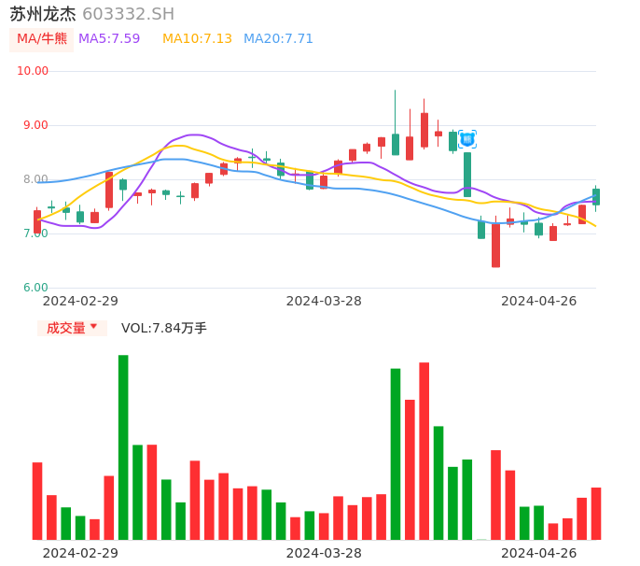Select the leftmost red volume bar
This screenshot has width=640, height=566.
(x=37, y=500)
